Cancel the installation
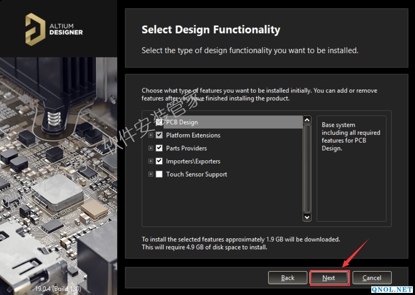The width and height of the screenshot is (415, 295). 372,278
